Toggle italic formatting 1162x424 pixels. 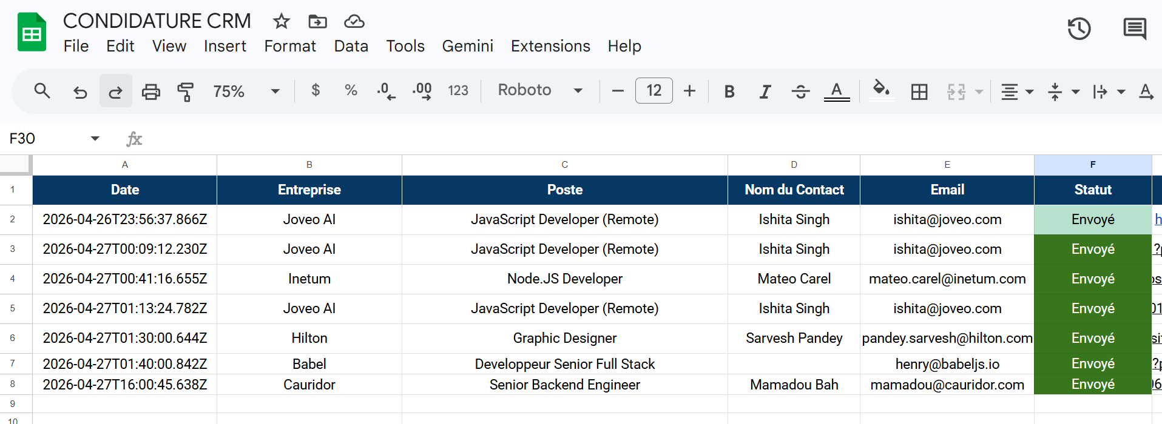click(765, 91)
